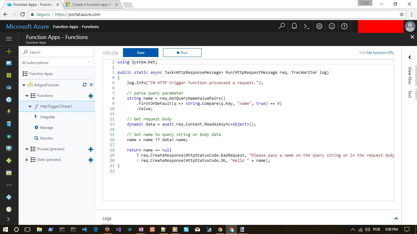Switch to the Function Apps browser tab

32,5
